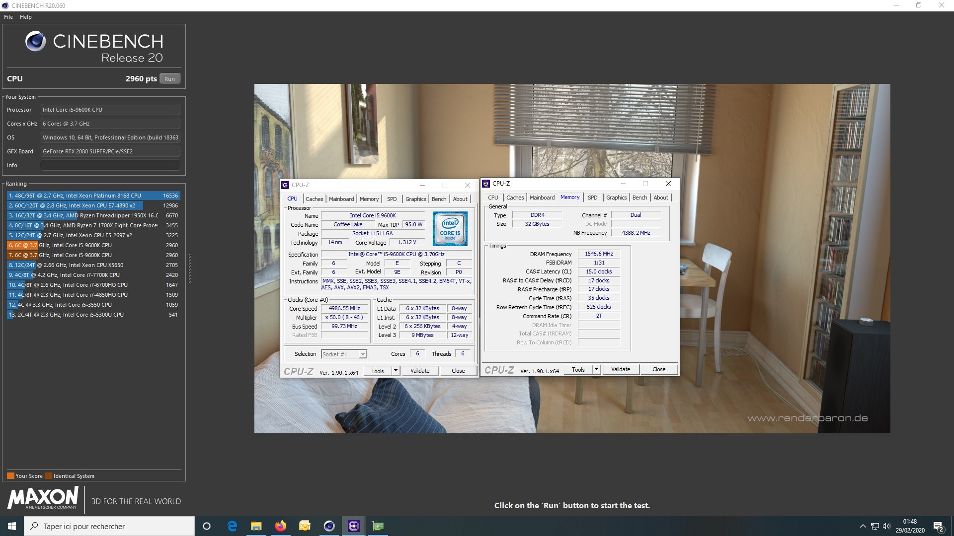Switch to Mainboard tab in left CPU-Z

pos(341,199)
